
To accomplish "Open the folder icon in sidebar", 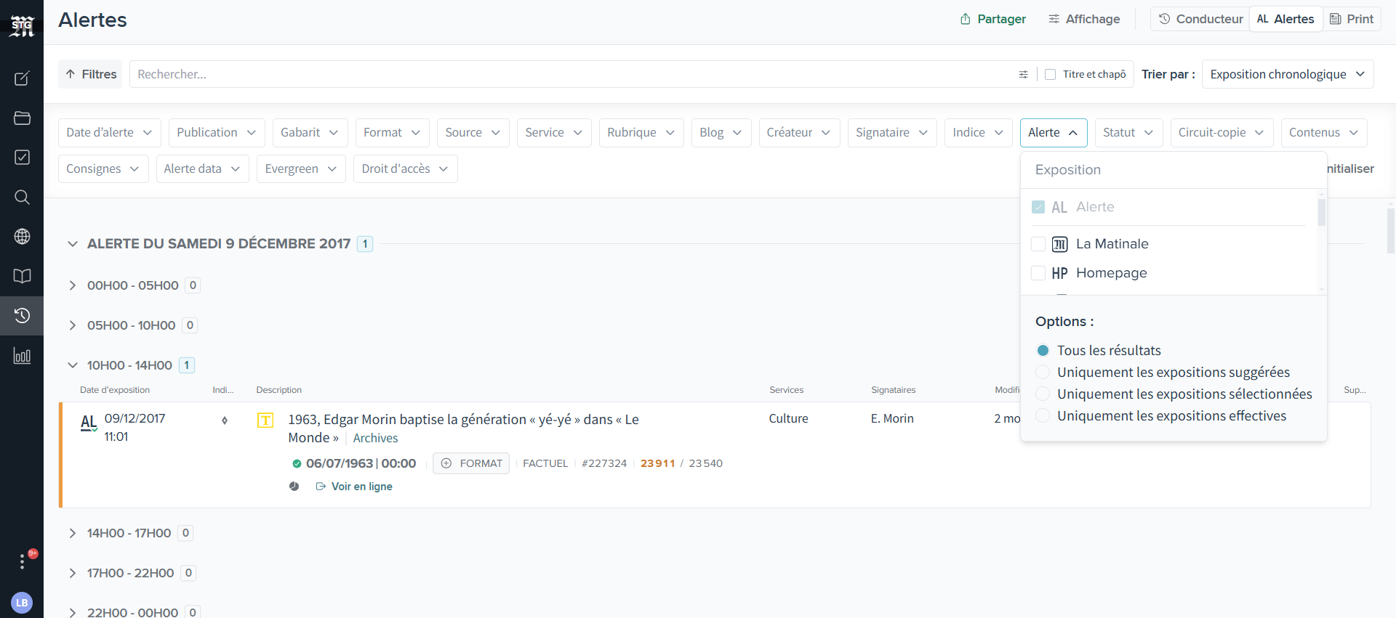I will click(22, 118).
